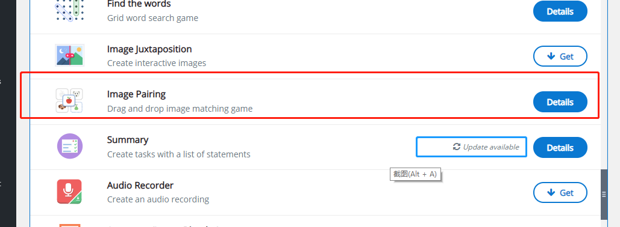The image size is (620, 227).
Task: Click the Image Pairing apple cards icon
Action: coord(69,100)
